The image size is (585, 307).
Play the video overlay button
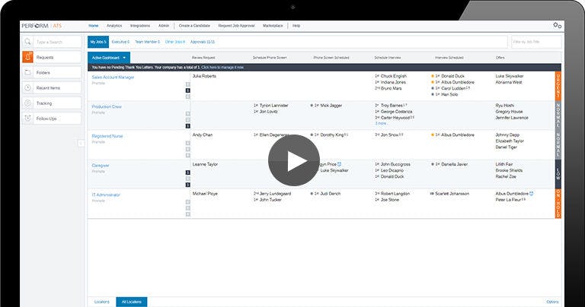[x=293, y=160]
